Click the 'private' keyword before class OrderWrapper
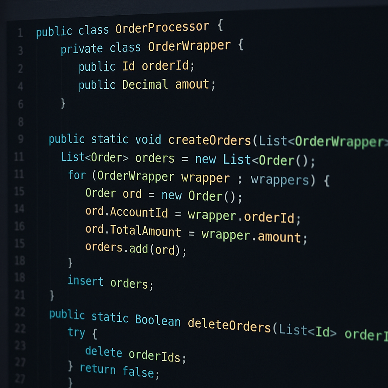This screenshot has height=388, width=388. point(82,49)
